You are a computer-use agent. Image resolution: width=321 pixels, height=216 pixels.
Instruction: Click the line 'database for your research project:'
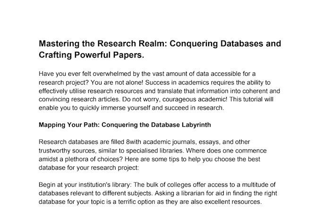89,168
